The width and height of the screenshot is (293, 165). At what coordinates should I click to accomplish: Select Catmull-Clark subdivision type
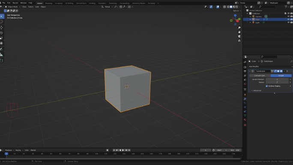coord(260,75)
